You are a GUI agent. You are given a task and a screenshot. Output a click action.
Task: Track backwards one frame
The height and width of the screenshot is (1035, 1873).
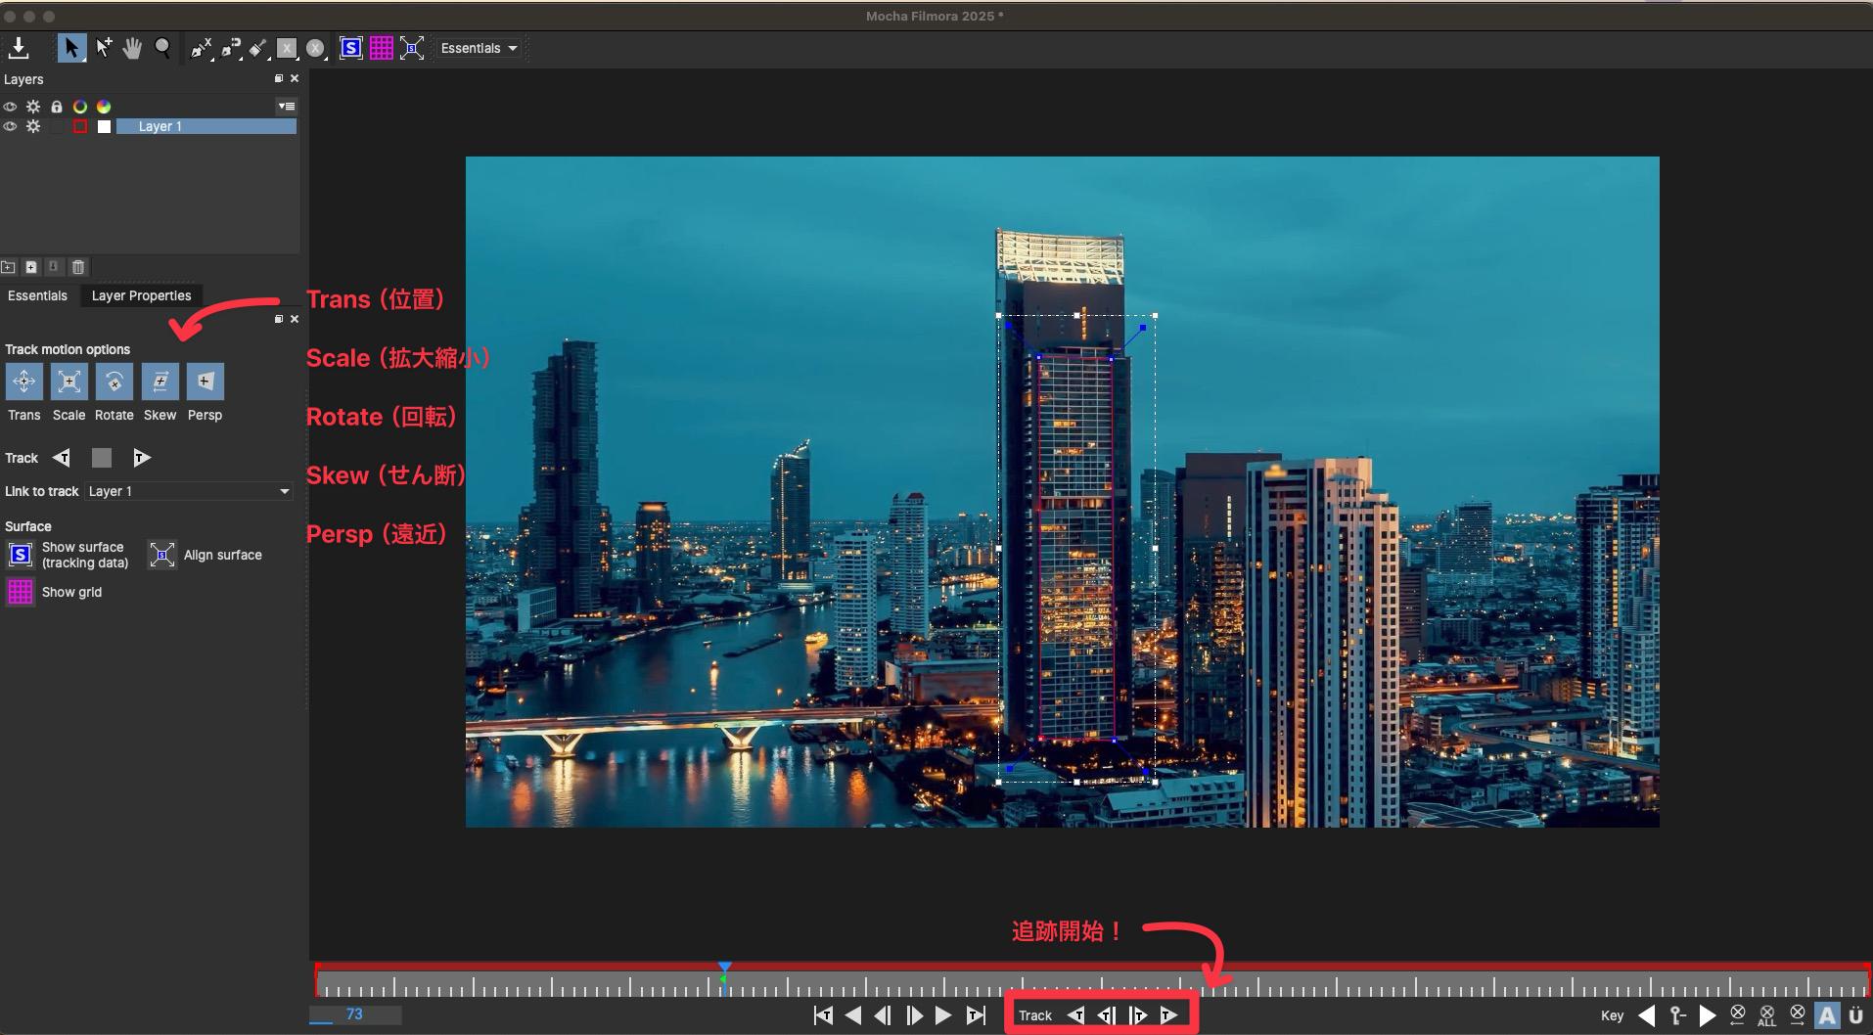[1107, 1015]
